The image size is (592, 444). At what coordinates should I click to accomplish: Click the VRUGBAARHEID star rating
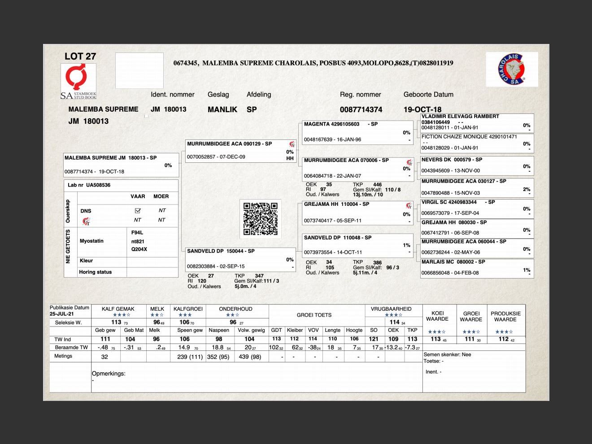pos(393,315)
